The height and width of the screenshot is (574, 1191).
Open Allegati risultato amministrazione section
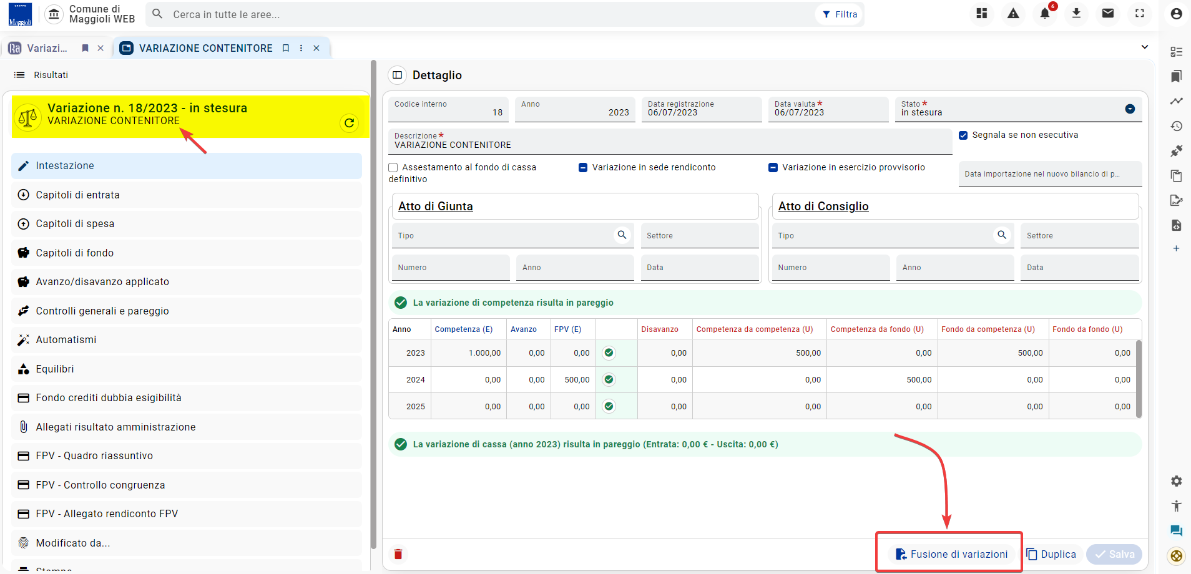187,427
